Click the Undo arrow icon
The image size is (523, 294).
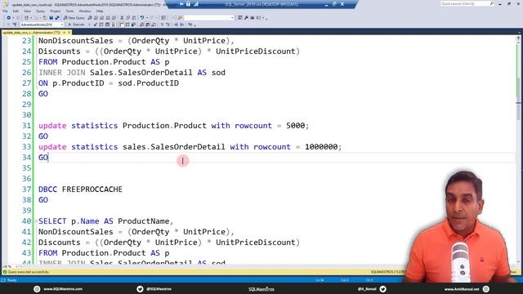[142, 18]
